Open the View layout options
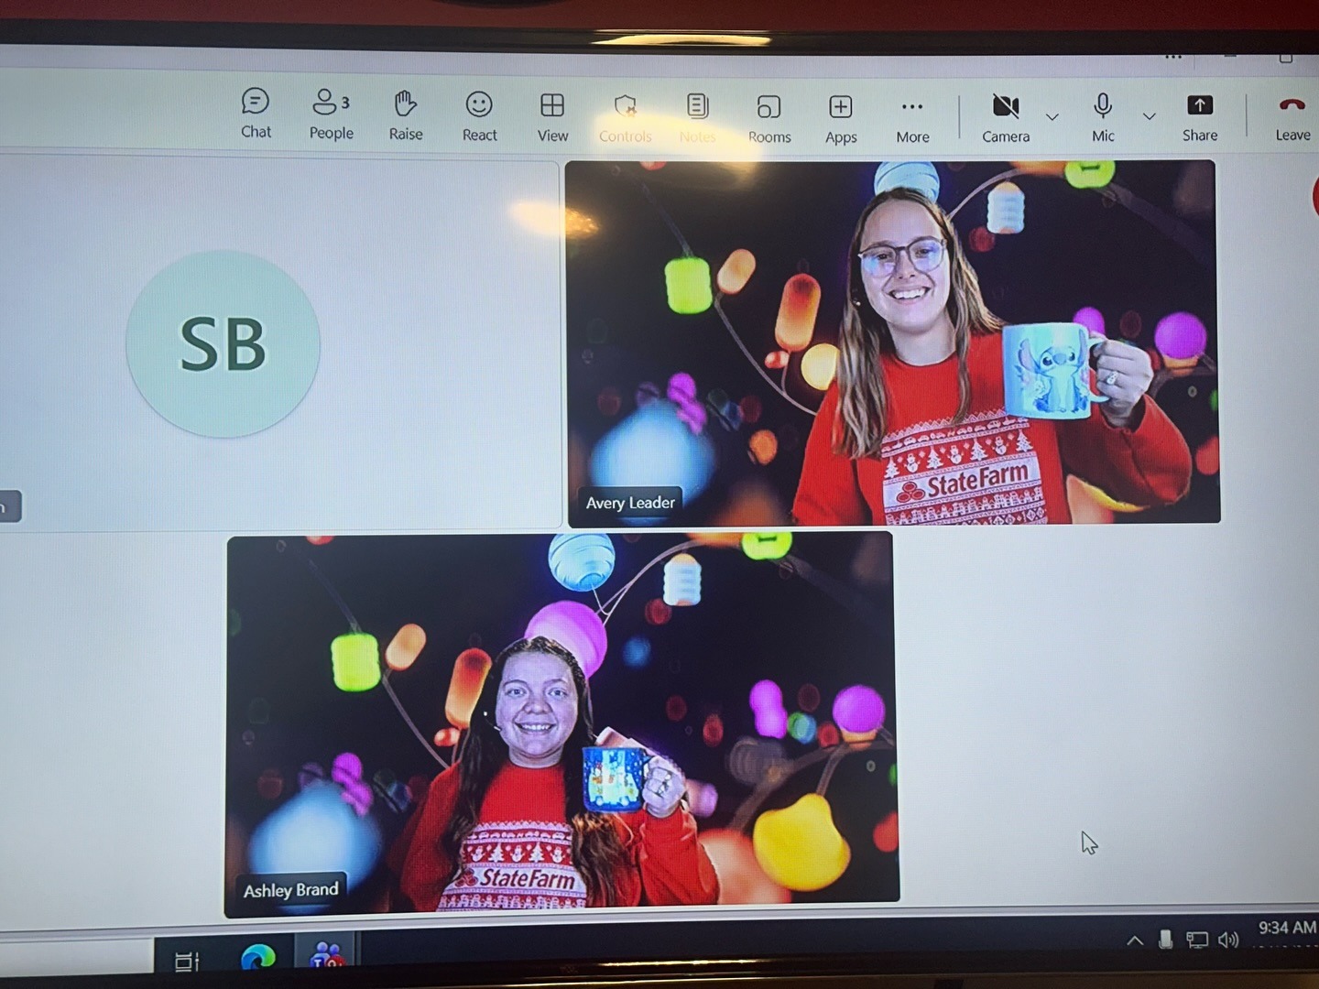This screenshot has height=989, width=1319. (x=552, y=117)
